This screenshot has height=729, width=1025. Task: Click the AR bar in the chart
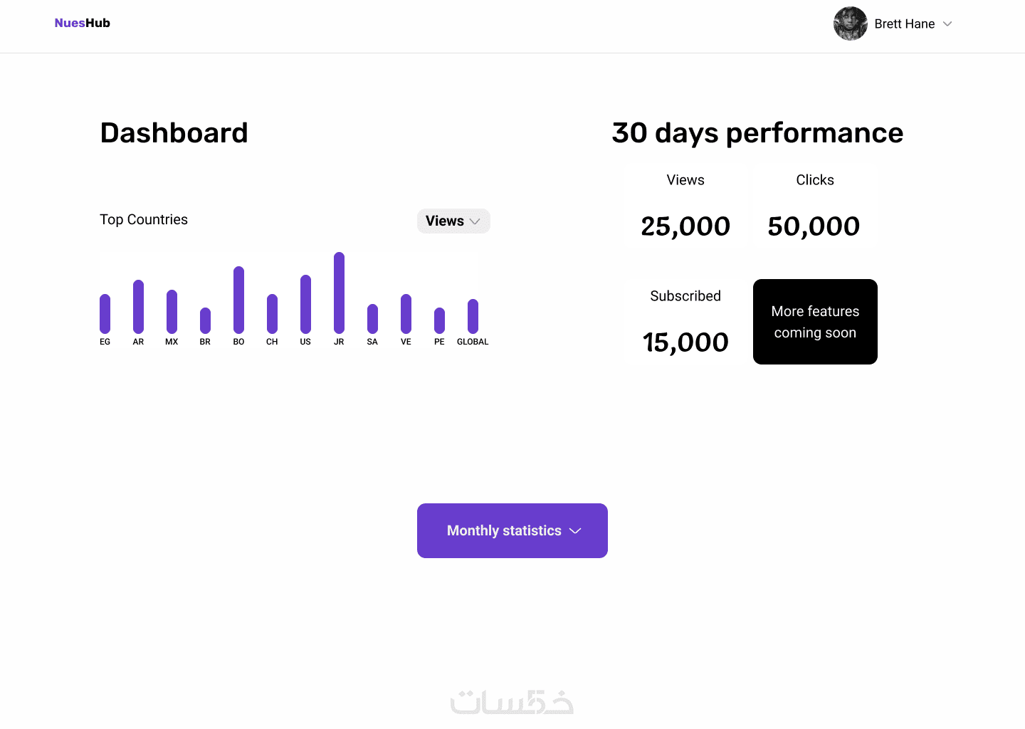click(138, 306)
